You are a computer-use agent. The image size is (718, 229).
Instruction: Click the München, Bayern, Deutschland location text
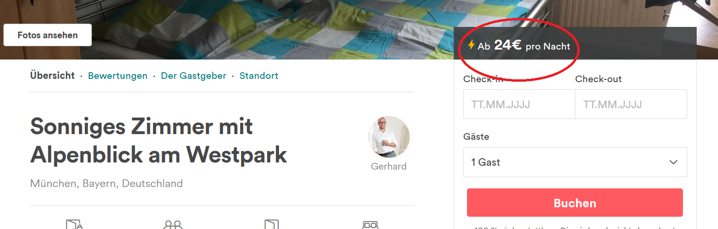[x=106, y=184]
